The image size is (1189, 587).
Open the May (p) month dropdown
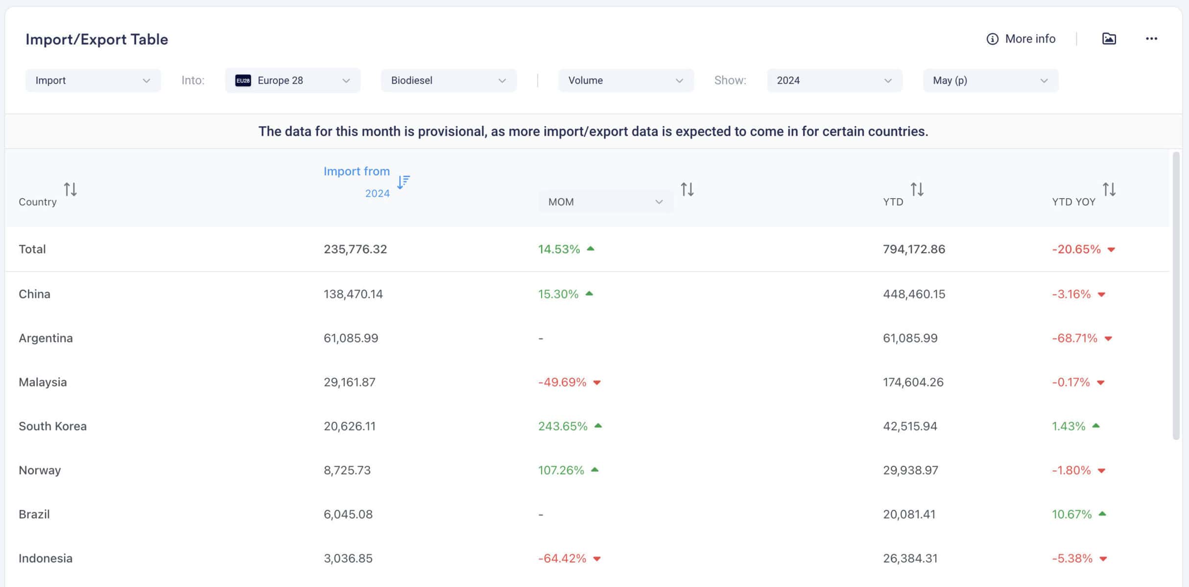point(991,81)
